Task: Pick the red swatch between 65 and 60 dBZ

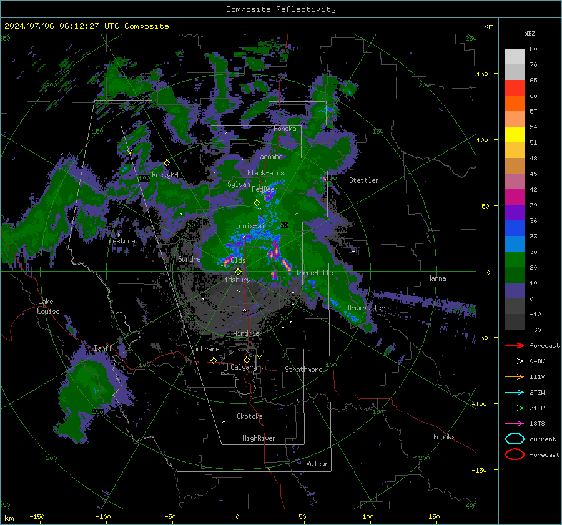Action: 515,88
